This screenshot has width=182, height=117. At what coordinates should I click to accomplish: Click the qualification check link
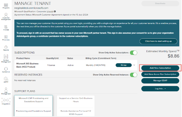(50, 12)
